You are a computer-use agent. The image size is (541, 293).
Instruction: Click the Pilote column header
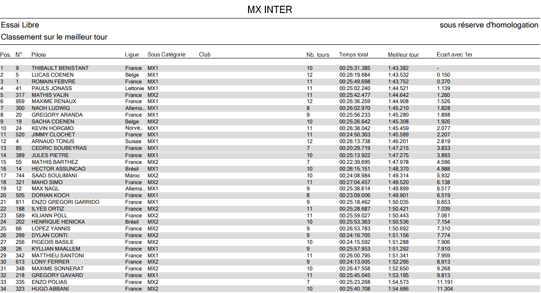tap(39, 55)
